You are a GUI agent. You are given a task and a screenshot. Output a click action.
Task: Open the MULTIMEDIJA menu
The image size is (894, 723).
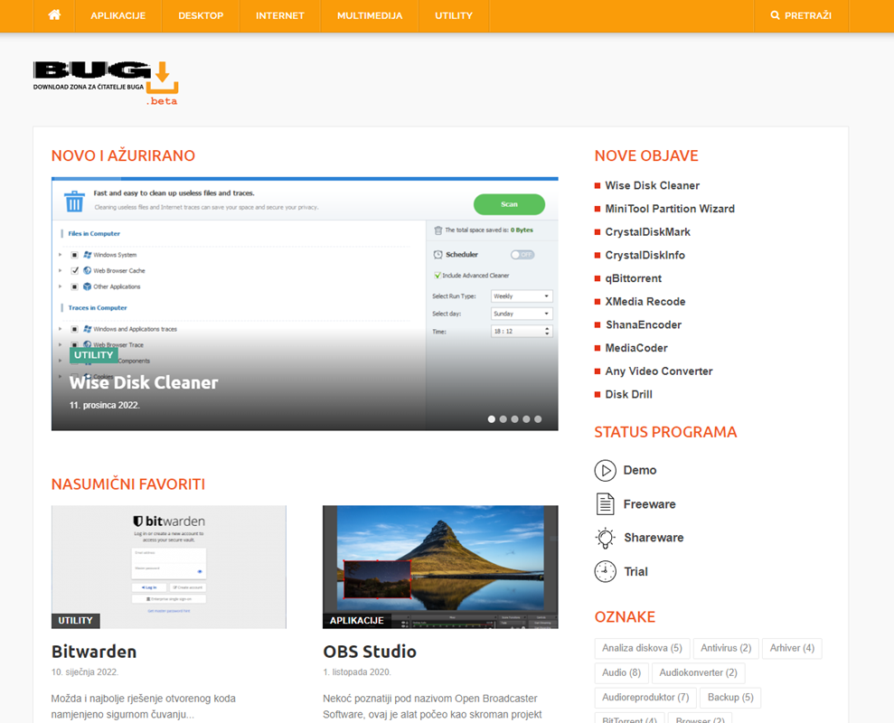370,16
